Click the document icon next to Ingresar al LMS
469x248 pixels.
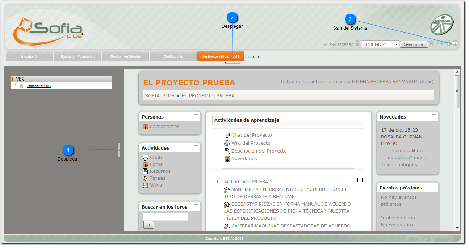(21, 86)
